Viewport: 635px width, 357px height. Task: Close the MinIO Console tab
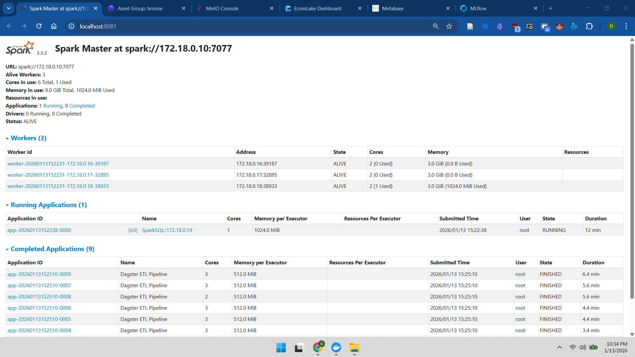(272, 8)
